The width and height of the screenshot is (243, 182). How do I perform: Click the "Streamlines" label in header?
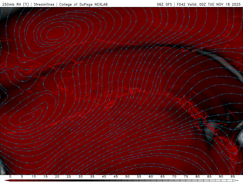44,4
